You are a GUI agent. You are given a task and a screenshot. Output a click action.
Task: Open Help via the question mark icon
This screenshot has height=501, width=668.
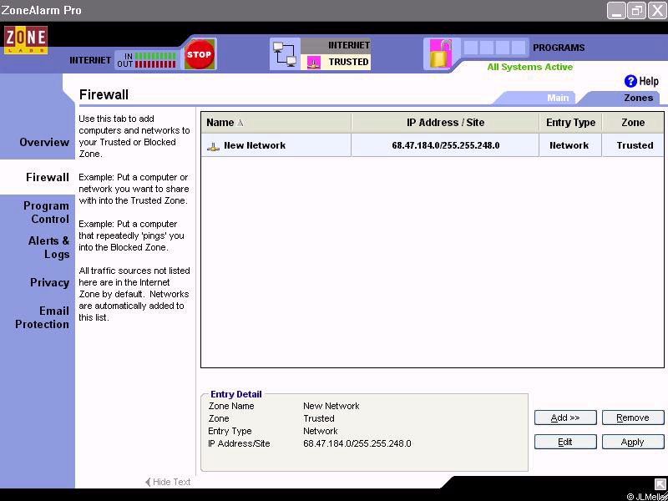(x=630, y=81)
